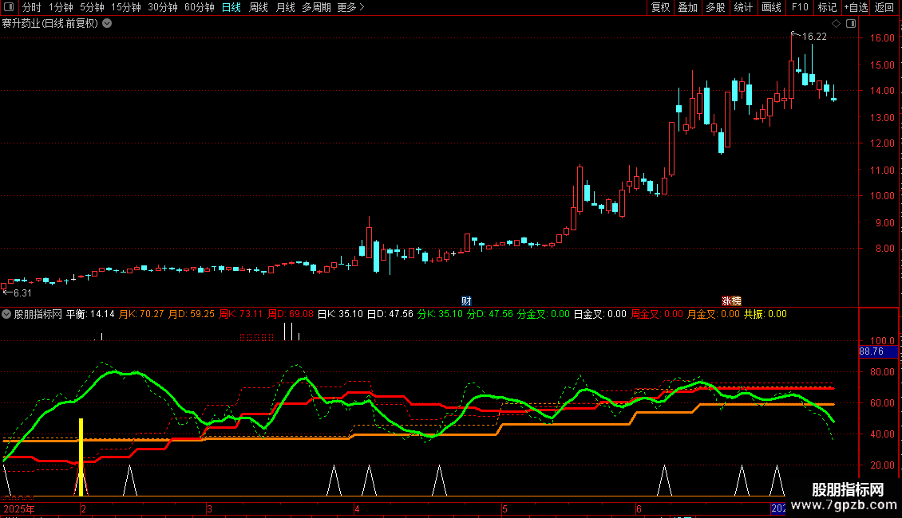Click the diamond icon at chart top-right
The width and height of the screenshot is (902, 518).
[836, 24]
